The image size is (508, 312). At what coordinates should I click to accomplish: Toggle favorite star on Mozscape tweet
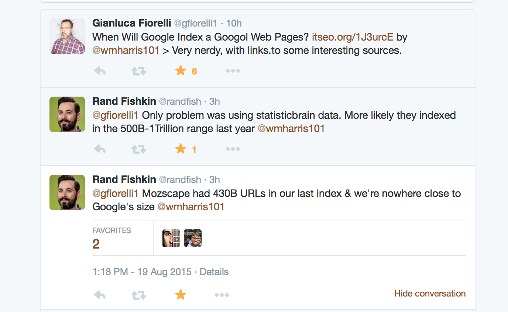point(181,294)
